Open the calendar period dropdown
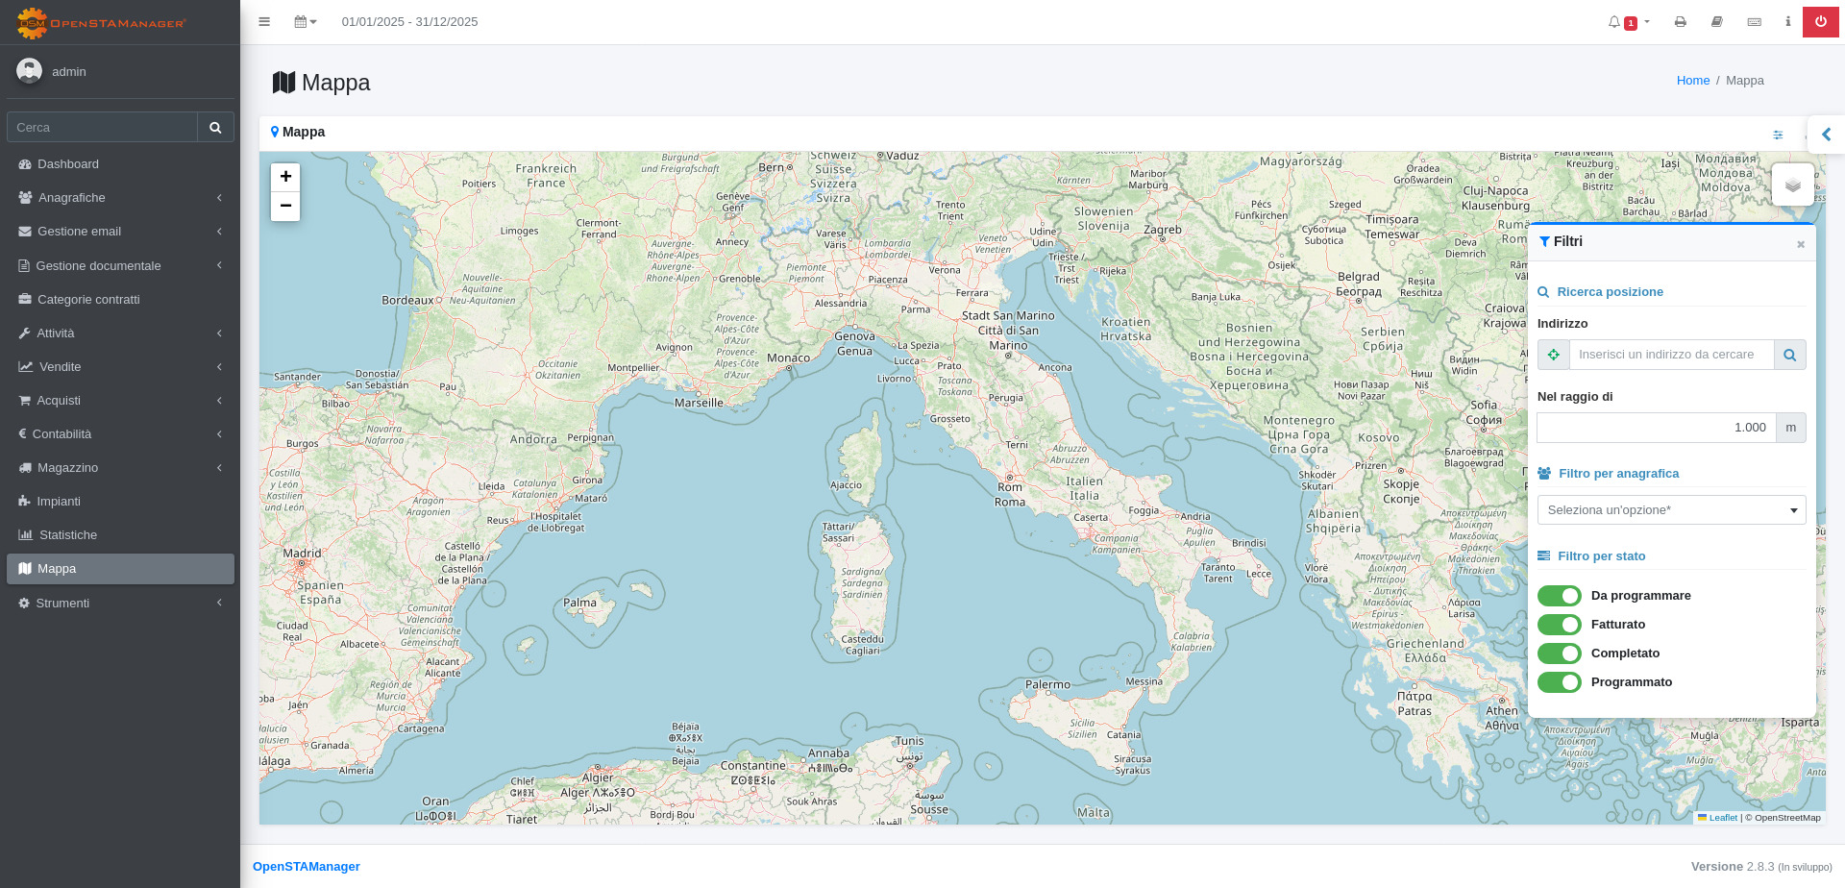The width and height of the screenshot is (1845, 888). click(x=306, y=22)
